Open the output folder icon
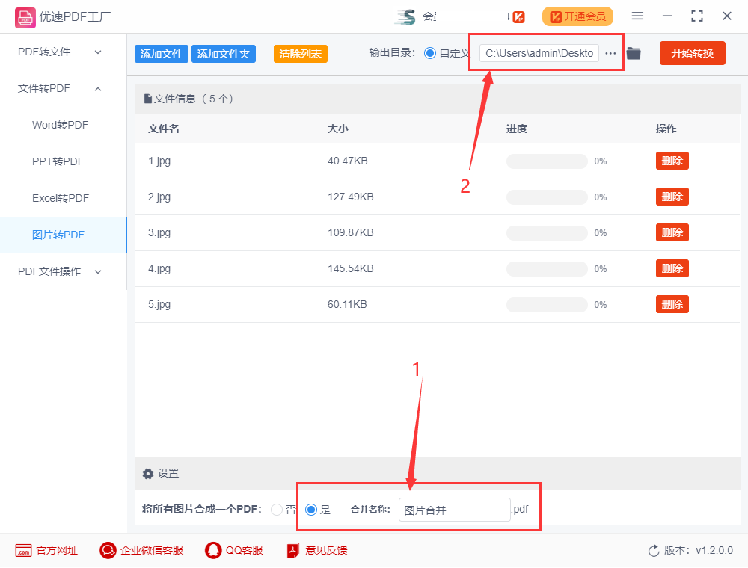Screen dimensions: 748x568 (634, 53)
